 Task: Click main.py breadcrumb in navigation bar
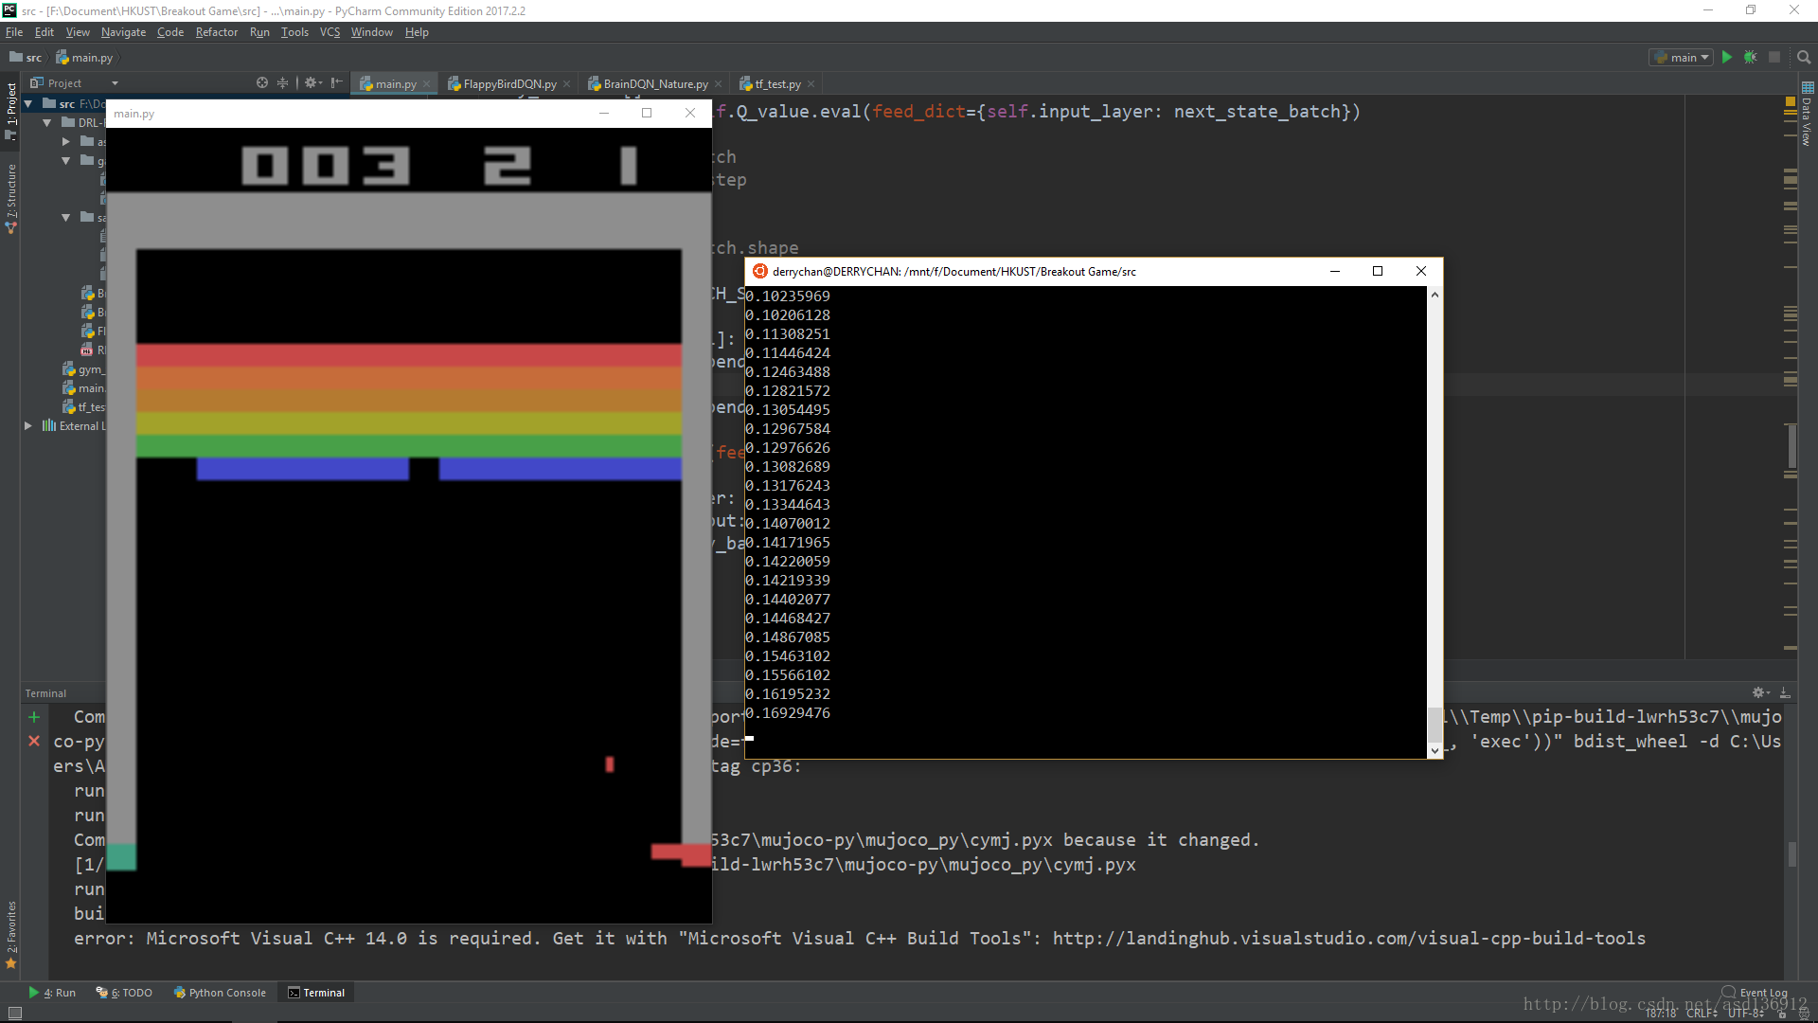pyautogui.click(x=84, y=58)
